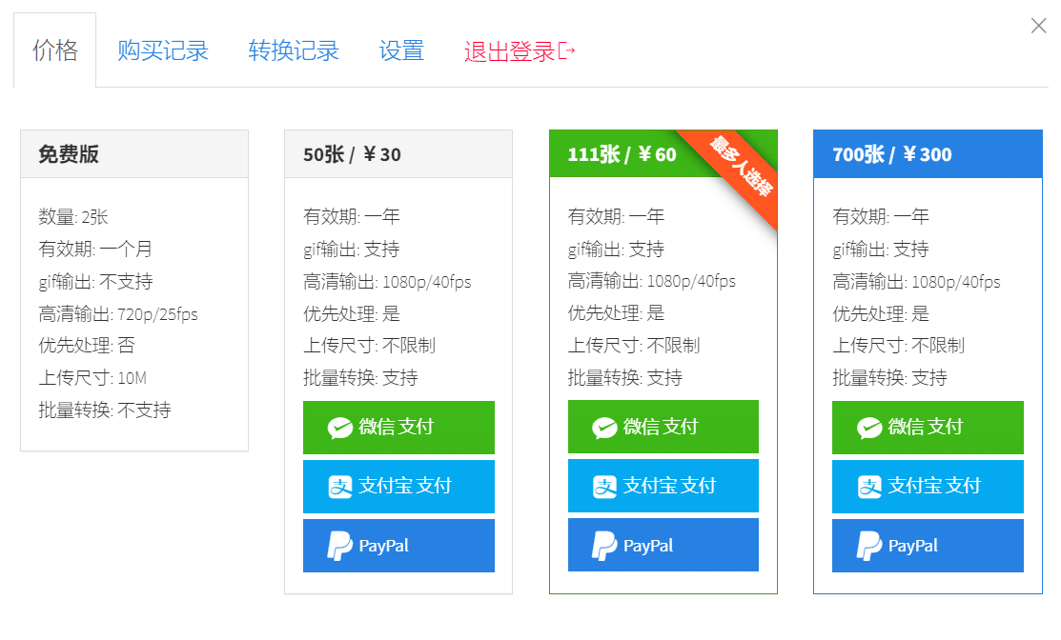The height and width of the screenshot is (640, 1061).
Task: Click the WeChat Pay icon on 111张 plan
Action: [x=605, y=427]
